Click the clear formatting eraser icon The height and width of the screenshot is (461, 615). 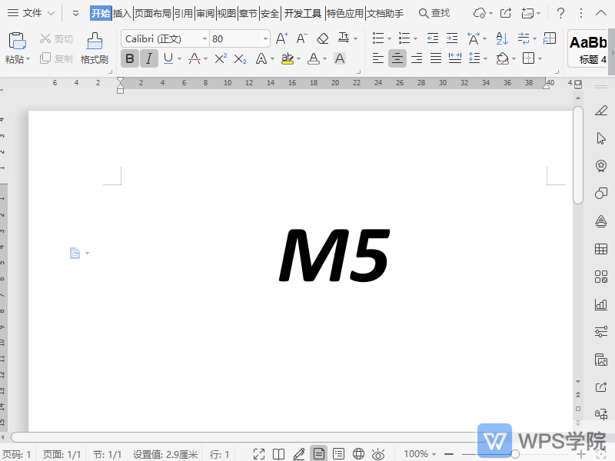tap(323, 38)
